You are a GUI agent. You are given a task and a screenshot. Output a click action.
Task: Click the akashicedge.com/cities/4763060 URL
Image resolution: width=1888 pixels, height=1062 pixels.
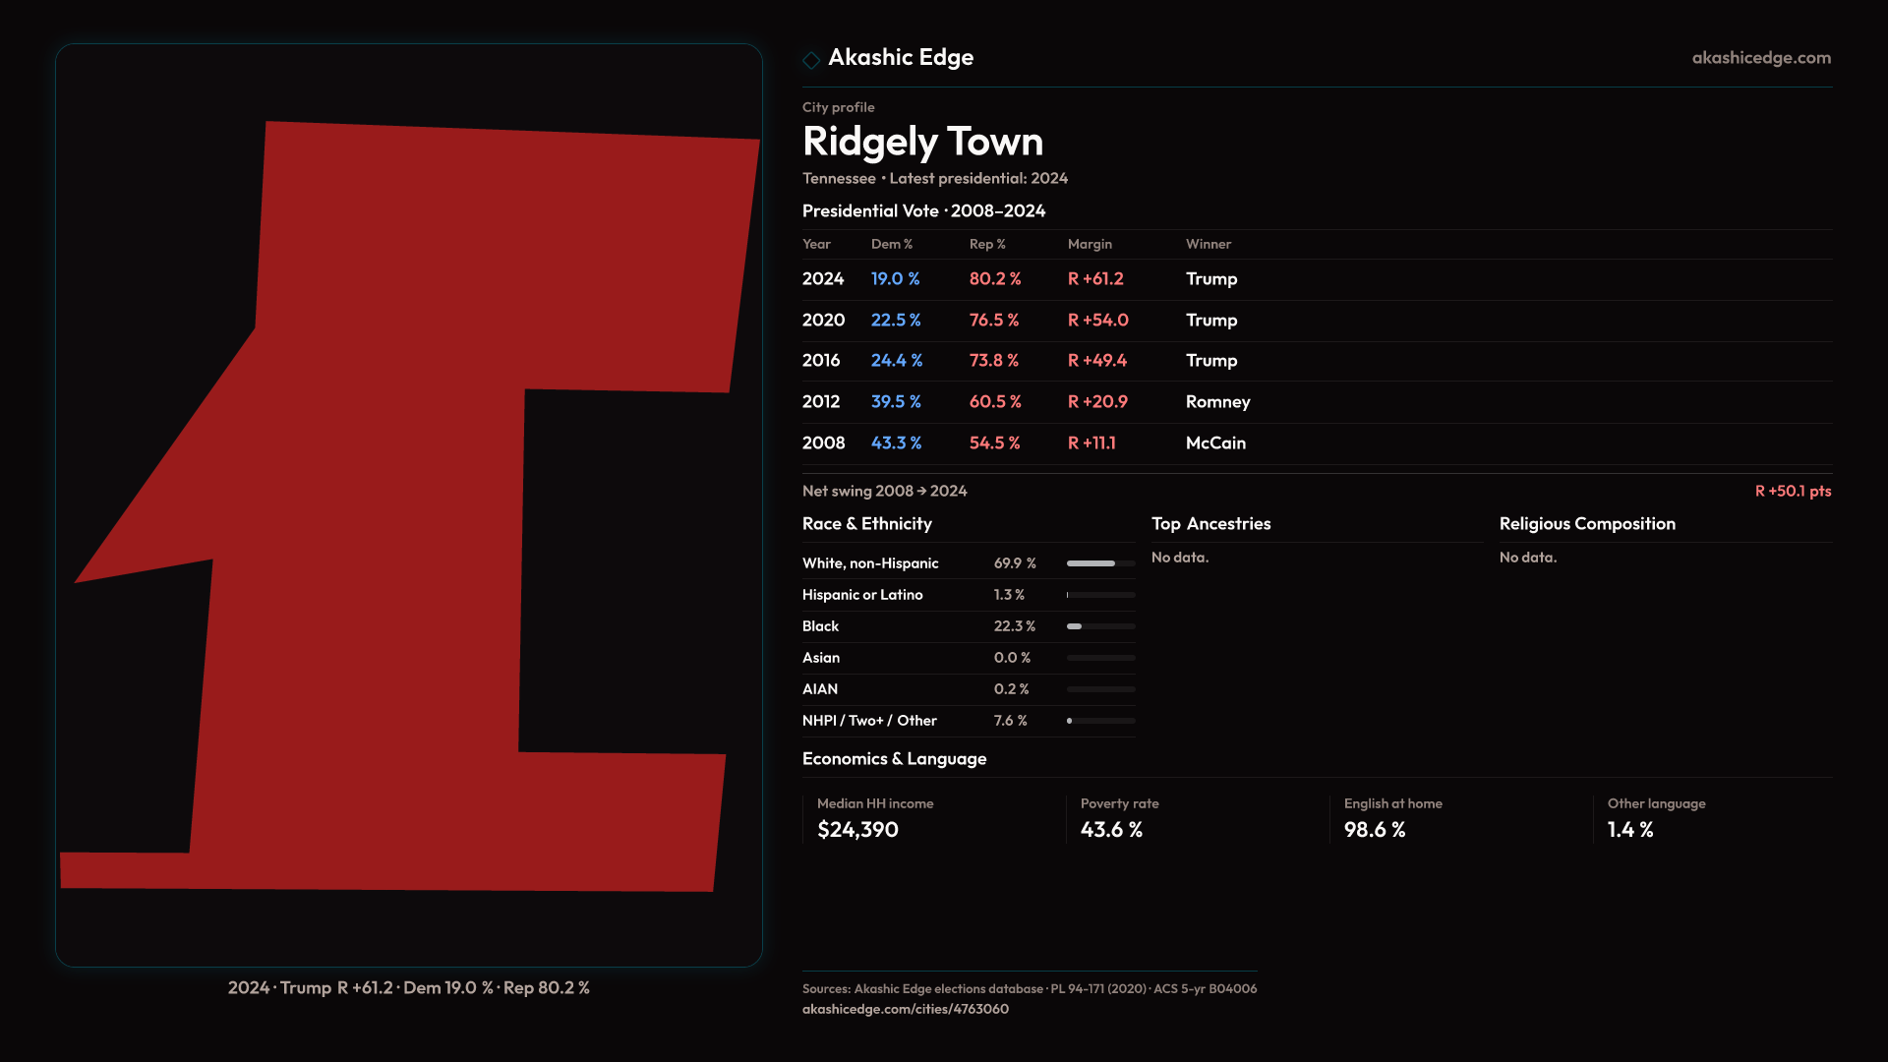(x=905, y=1009)
